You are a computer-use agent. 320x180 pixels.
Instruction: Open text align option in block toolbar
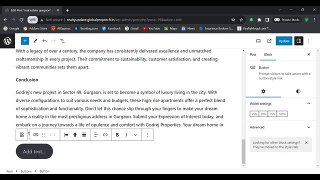tap(96, 134)
